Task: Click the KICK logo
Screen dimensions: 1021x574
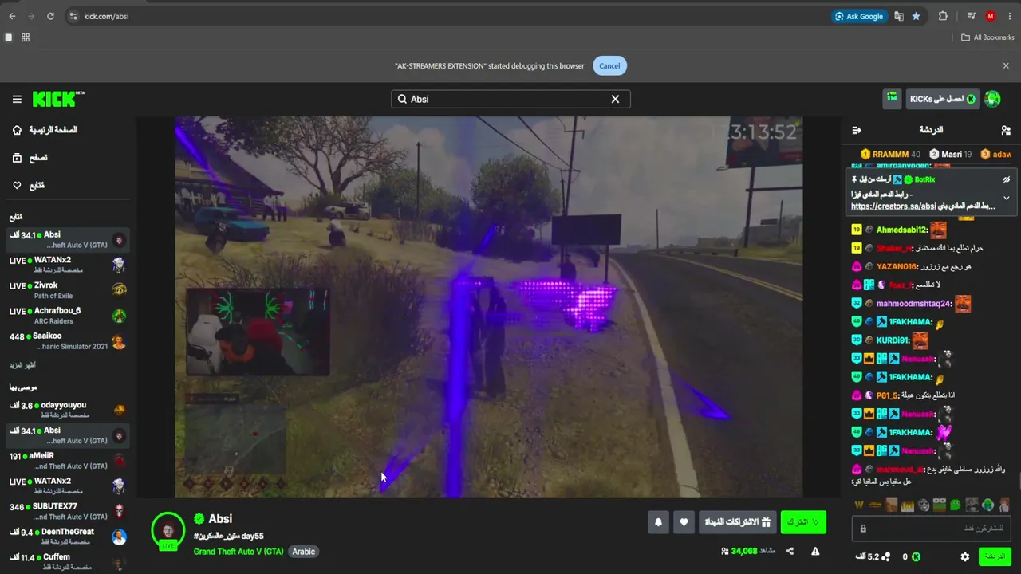Action: (58, 99)
